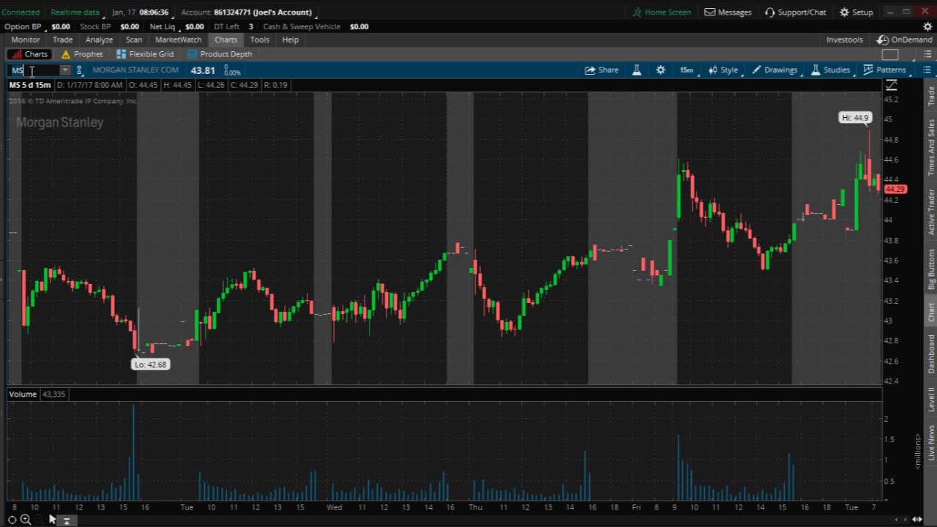Open the Home Screen link
937x527 pixels.
[x=662, y=12]
